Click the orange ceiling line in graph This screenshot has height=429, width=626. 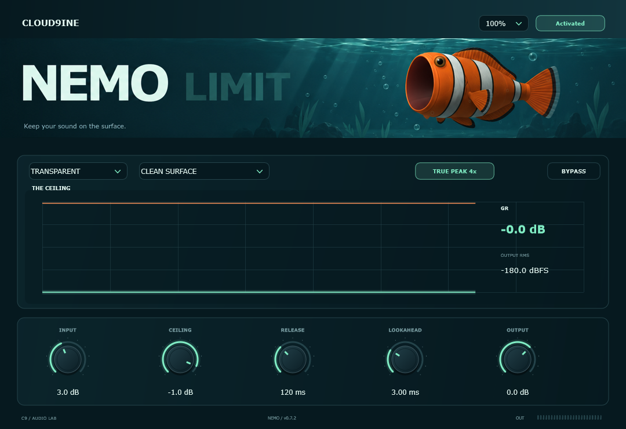coord(259,203)
